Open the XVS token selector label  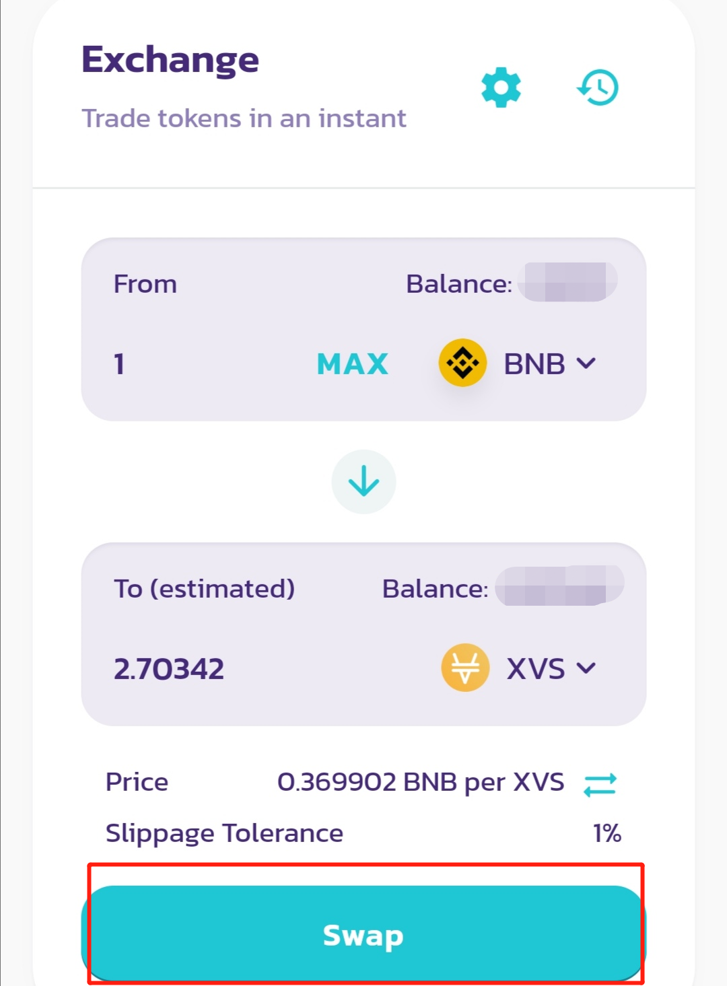[536, 669]
